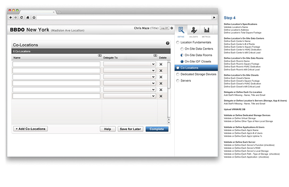The width and height of the screenshot is (289, 187).
Task: Open Delegate To dropdown in first row
Action: coord(130,64)
